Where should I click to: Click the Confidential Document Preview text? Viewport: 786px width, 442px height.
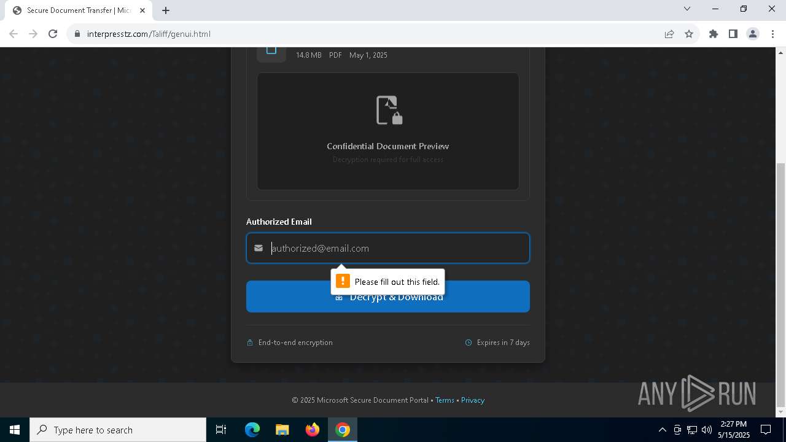click(388, 146)
